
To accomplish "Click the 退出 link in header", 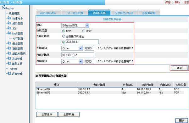I will pyautogui.click(x=186, y=2).
